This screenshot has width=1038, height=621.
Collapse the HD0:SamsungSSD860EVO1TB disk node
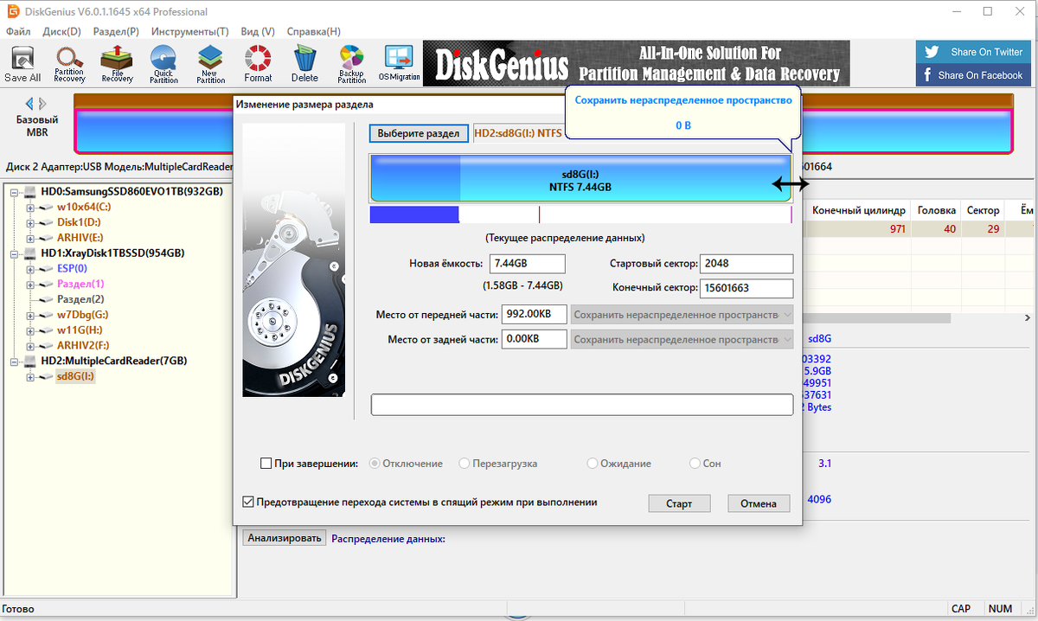pos(15,191)
